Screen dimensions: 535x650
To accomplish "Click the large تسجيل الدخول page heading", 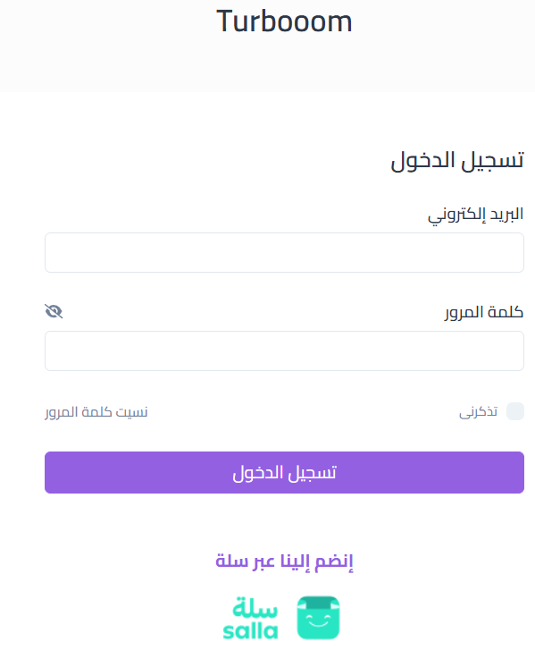I will pos(457,160).
